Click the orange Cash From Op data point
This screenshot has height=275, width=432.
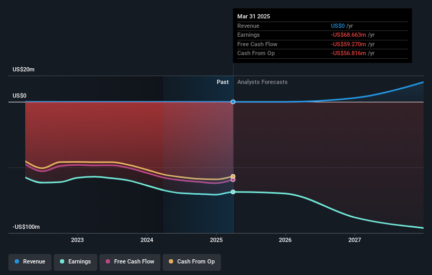(233, 176)
